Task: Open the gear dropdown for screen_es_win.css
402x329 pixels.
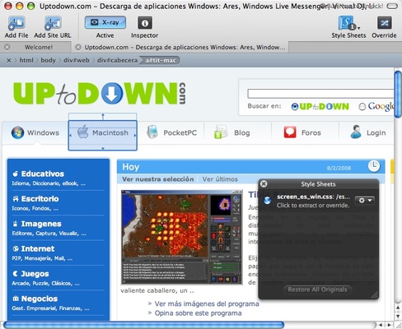Action: coord(365,201)
